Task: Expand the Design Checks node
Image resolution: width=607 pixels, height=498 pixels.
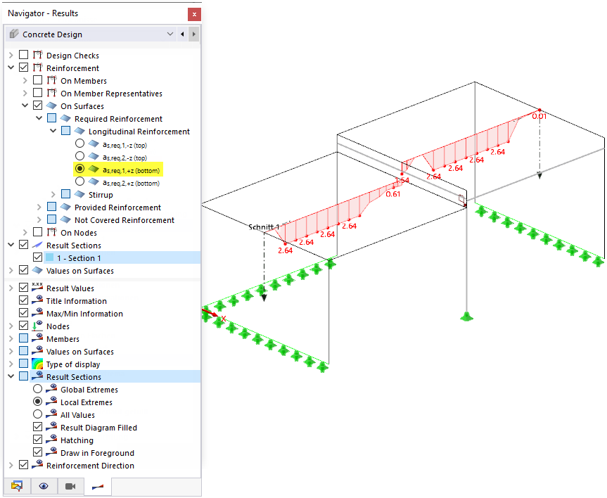Action: (x=11, y=56)
